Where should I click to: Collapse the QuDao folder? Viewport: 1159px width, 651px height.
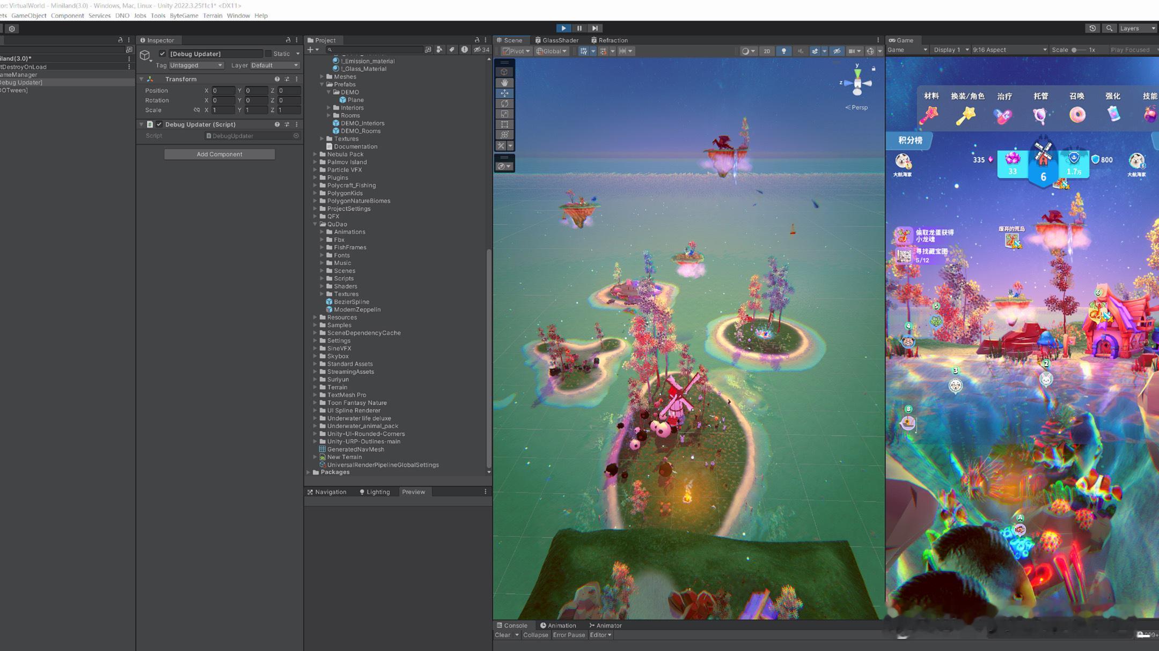point(316,224)
